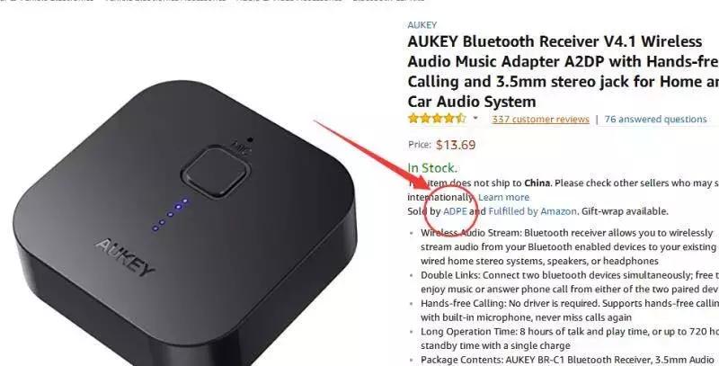719x366 pixels.
Task: Click the product title heading
Action: click(x=564, y=71)
